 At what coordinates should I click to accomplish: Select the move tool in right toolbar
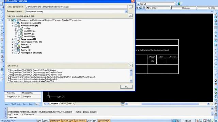pos(216,33)
